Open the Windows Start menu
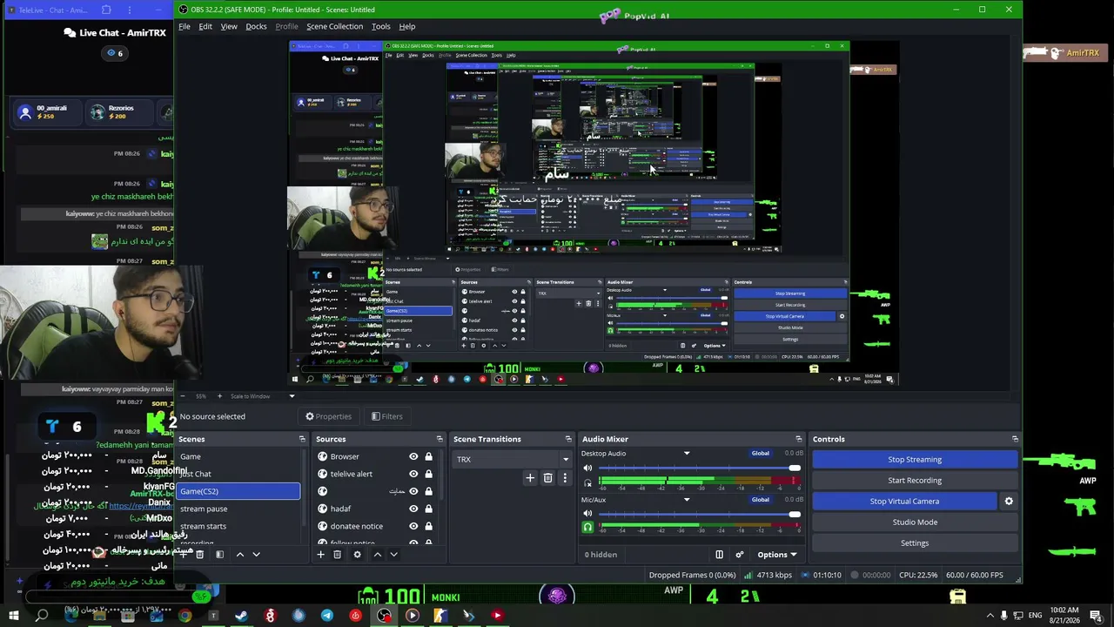The height and width of the screenshot is (627, 1114). coord(13,616)
